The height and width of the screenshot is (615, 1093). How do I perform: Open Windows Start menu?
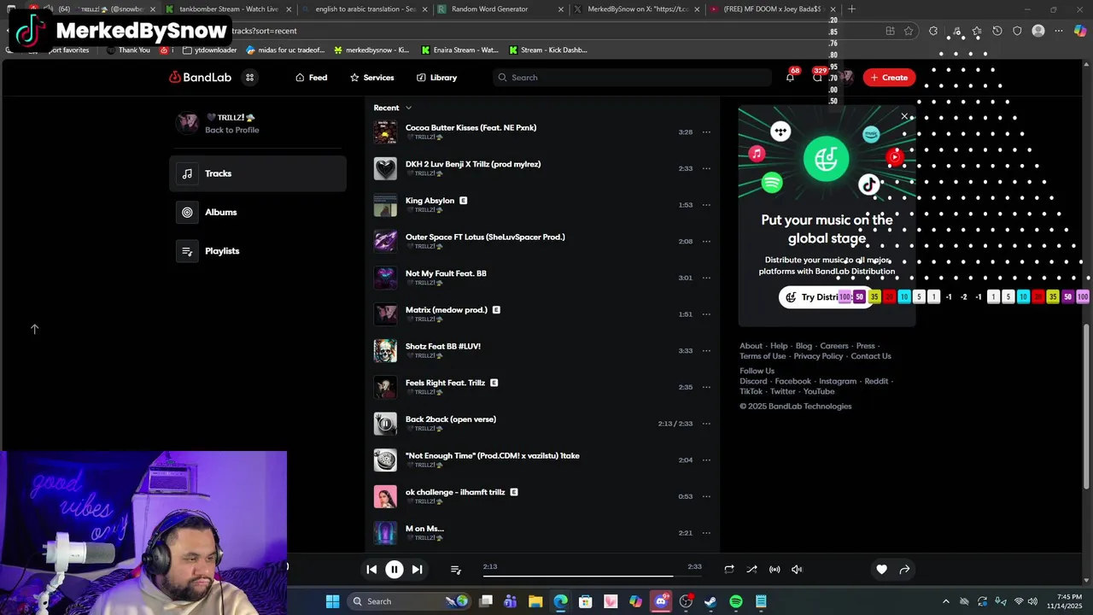(x=333, y=601)
